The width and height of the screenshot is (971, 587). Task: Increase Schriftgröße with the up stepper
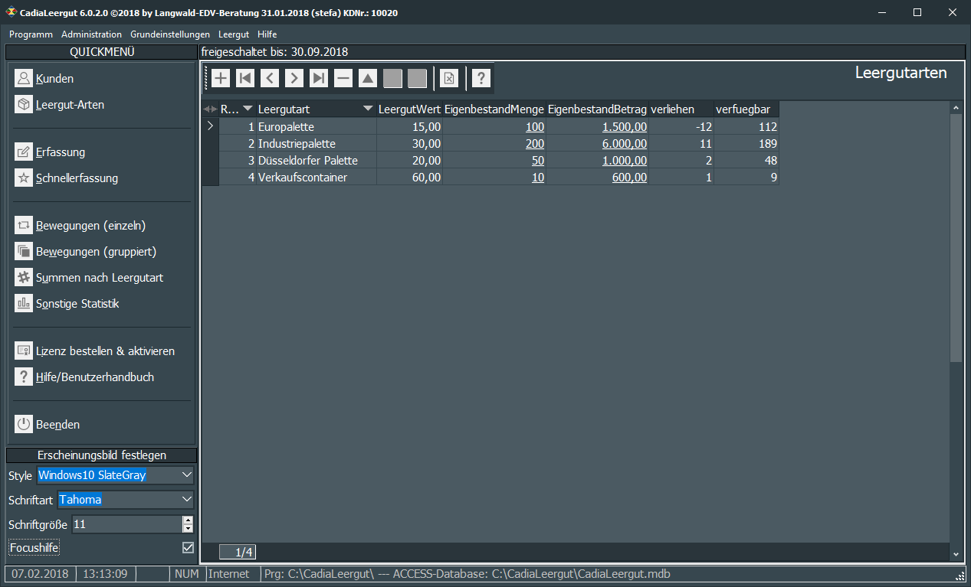(188, 520)
